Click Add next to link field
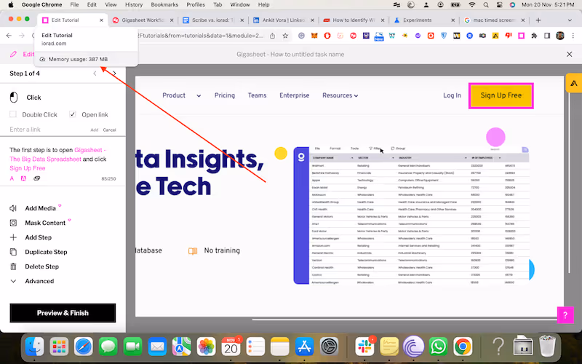This screenshot has width=582, height=364. tap(95, 130)
